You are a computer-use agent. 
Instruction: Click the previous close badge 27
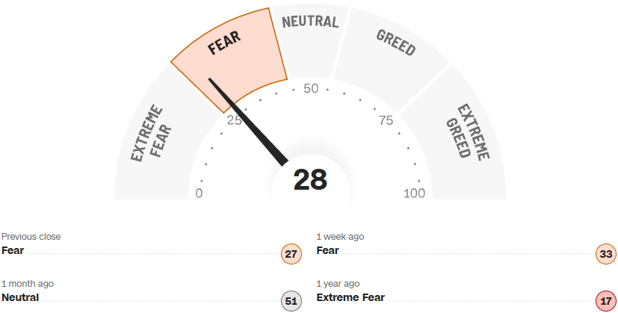(x=291, y=254)
